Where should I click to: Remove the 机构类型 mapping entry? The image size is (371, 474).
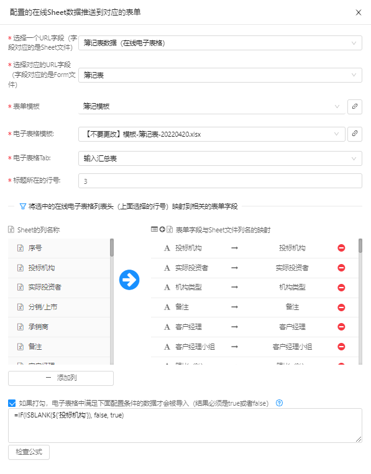(341, 288)
